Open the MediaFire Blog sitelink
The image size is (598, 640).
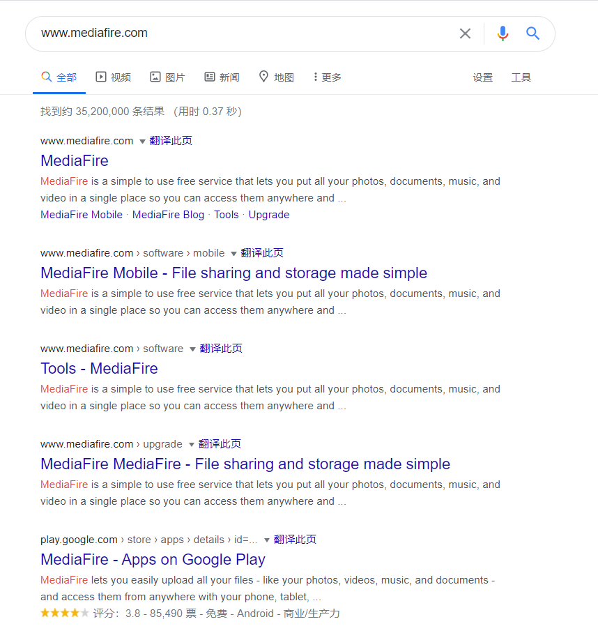[168, 215]
